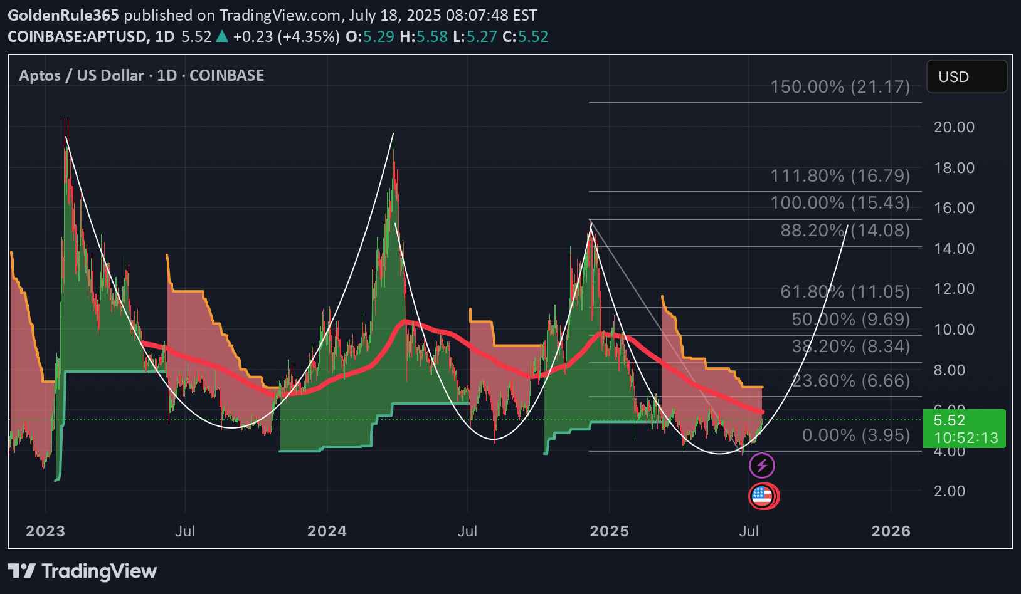Select the 150.00% (21.17) Fibonacci label
Screen dimensions: 1021x594
840,86
